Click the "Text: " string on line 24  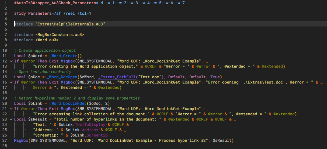42,125
